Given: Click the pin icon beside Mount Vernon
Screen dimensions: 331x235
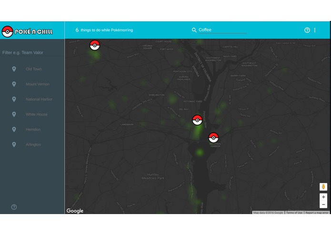Looking at the screenshot, I should click(x=14, y=84).
